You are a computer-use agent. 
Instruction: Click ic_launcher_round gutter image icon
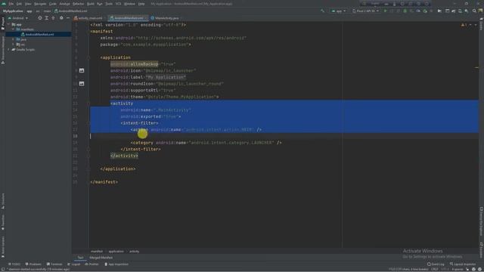pyautogui.click(x=82, y=84)
